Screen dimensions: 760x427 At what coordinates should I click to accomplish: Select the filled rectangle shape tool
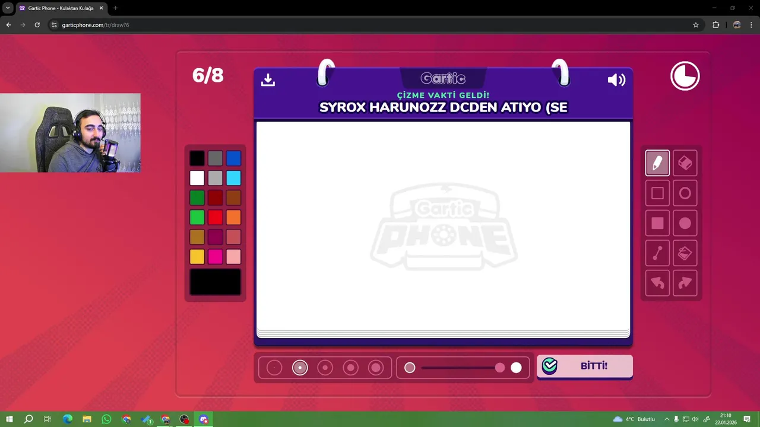coord(657,223)
